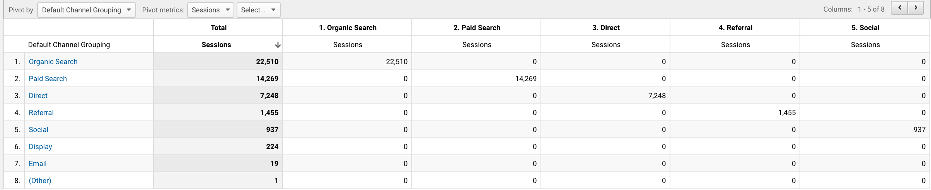Click the Email channel link
931x190 pixels.
coord(38,164)
